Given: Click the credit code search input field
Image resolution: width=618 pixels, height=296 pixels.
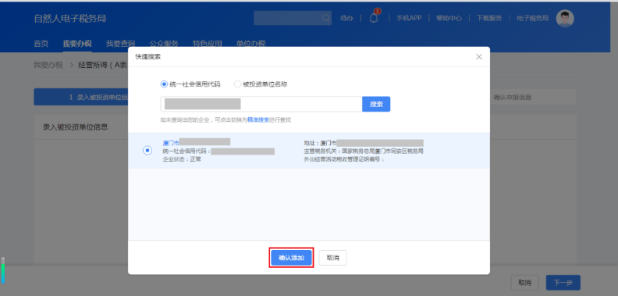Looking at the screenshot, I should (x=261, y=104).
